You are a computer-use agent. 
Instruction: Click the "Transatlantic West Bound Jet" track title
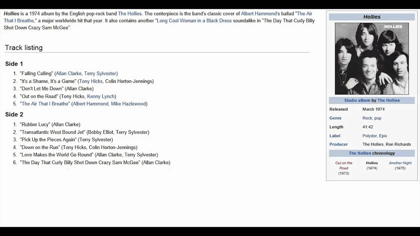tap(53, 132)
